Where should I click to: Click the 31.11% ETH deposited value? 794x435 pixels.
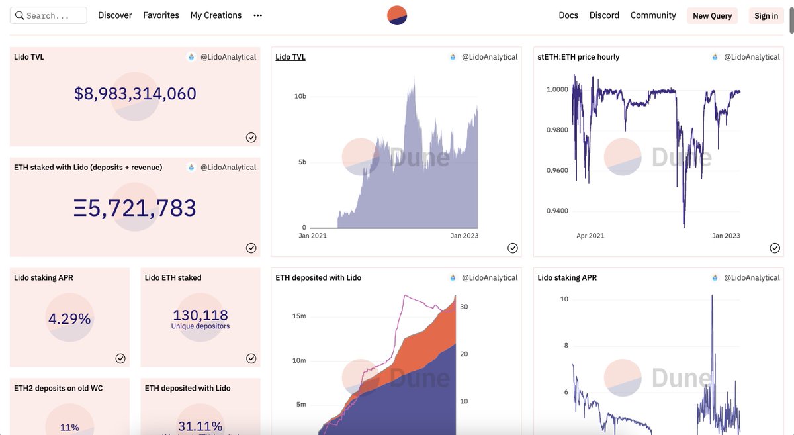tap(200, 427)
